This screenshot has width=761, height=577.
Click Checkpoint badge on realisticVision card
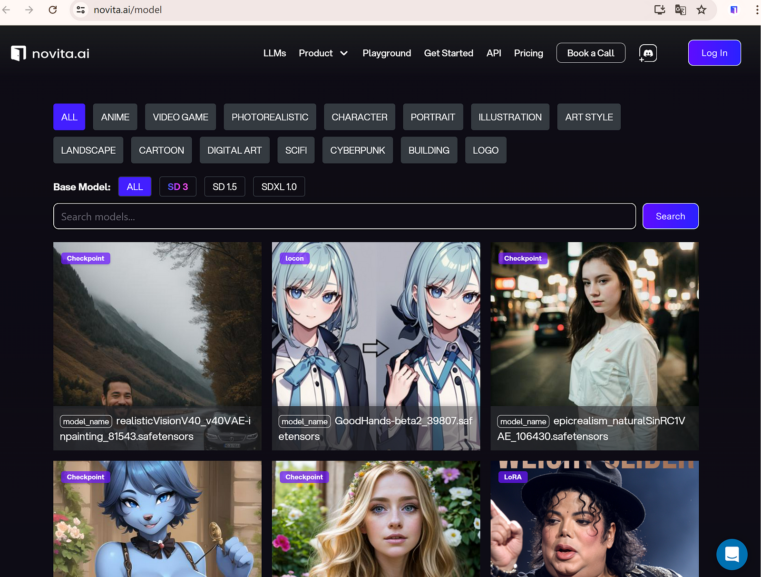coord(86,258)
